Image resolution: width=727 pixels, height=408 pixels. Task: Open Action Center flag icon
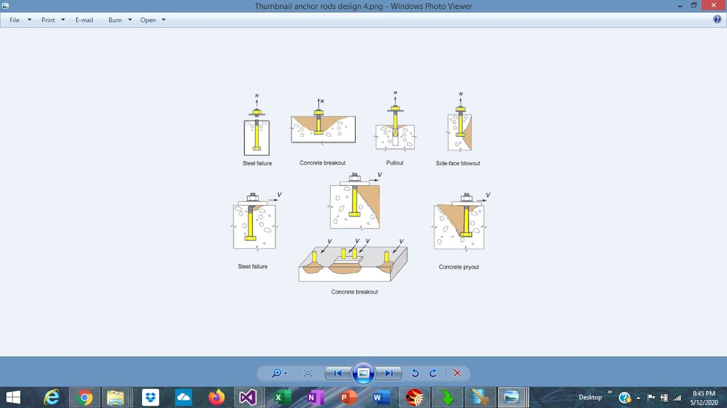[x=651, y=398]
